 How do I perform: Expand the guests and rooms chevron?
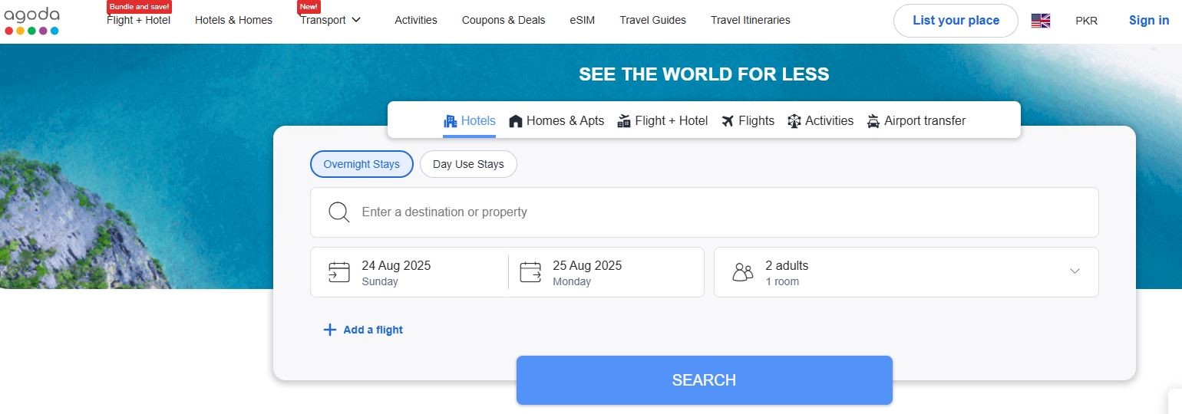(x=1075, y=271)
